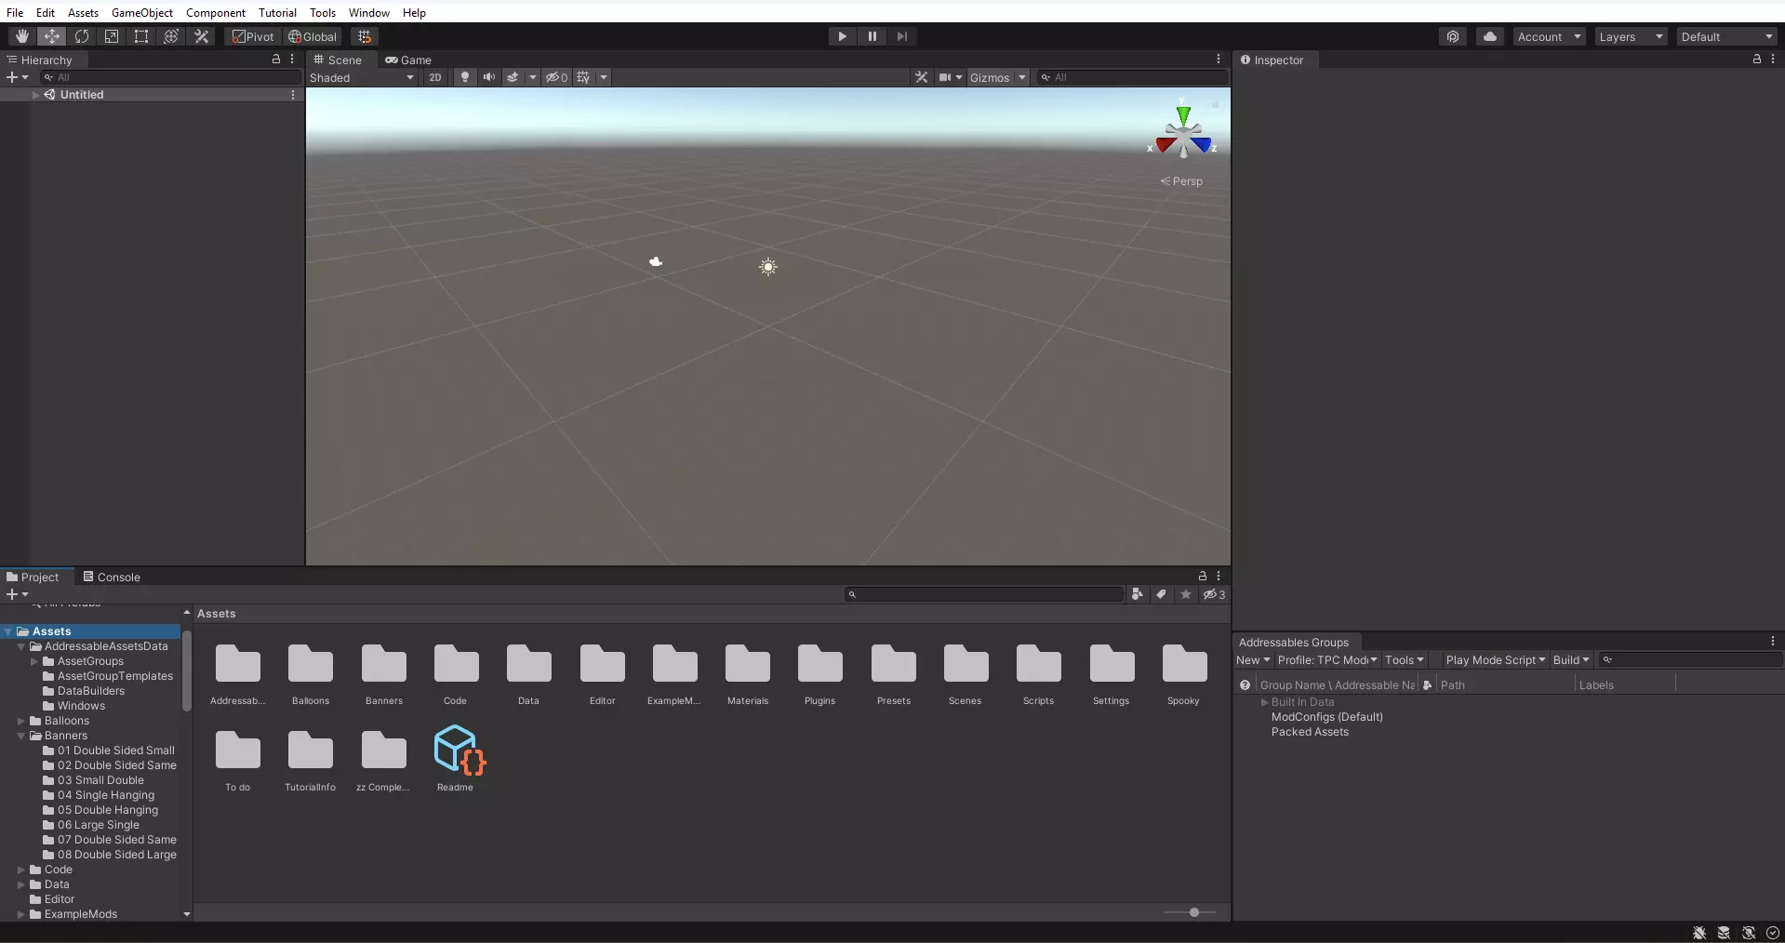
Task: Focus the Project panel search field
Action: [984, 594]
